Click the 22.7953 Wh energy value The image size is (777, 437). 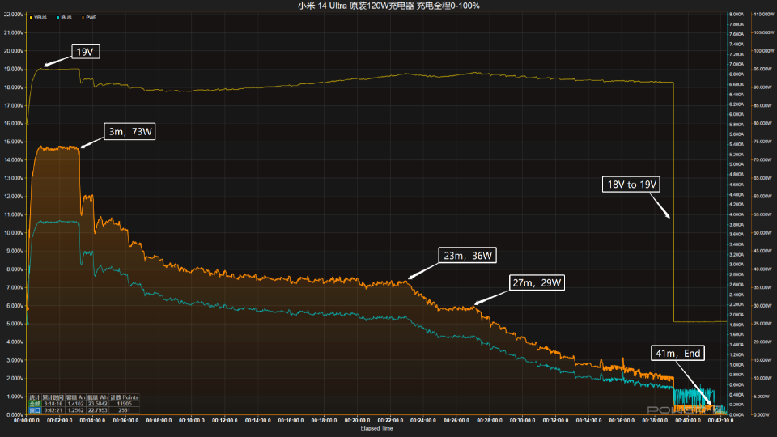[x=98, y=410]
